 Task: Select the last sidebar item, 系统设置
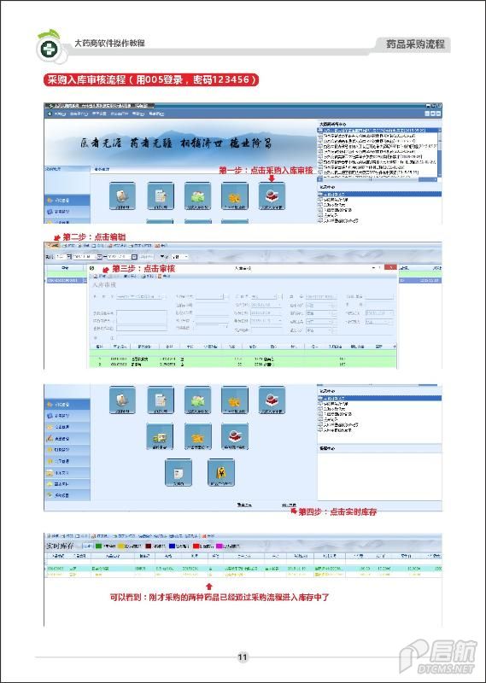click(x=67, y=495)
